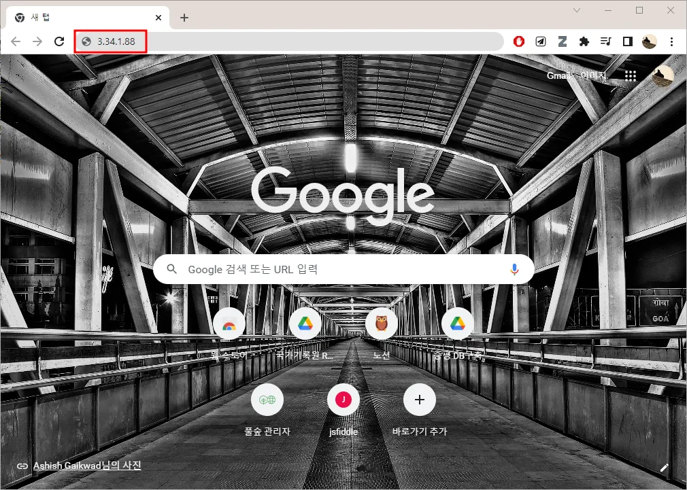The image size is (687, 490).
Task: Open the Google apps grid
Action: pos(631,75)
